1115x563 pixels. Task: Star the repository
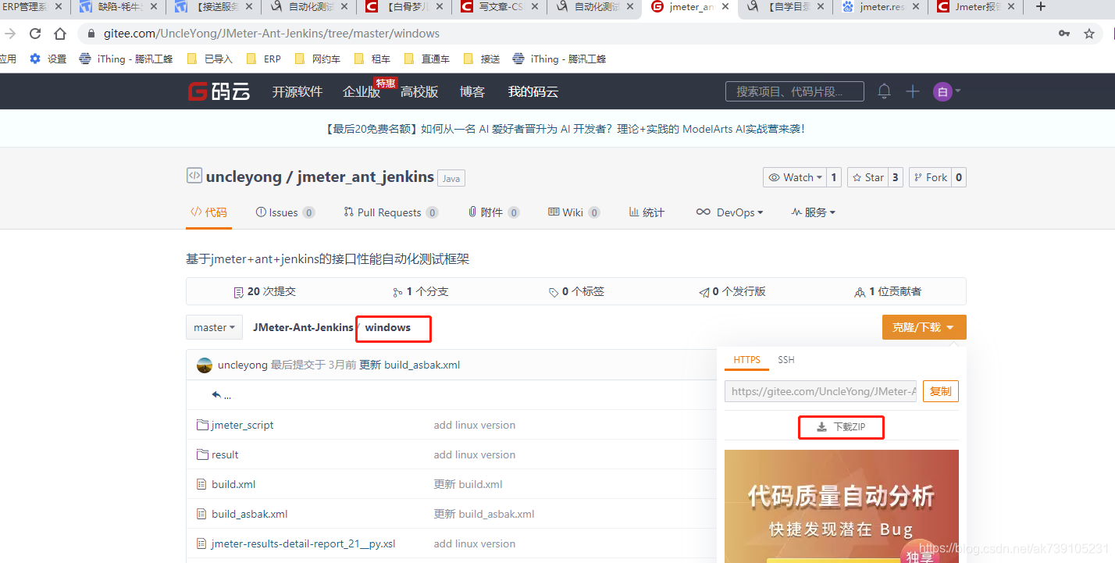coord(867,177)
